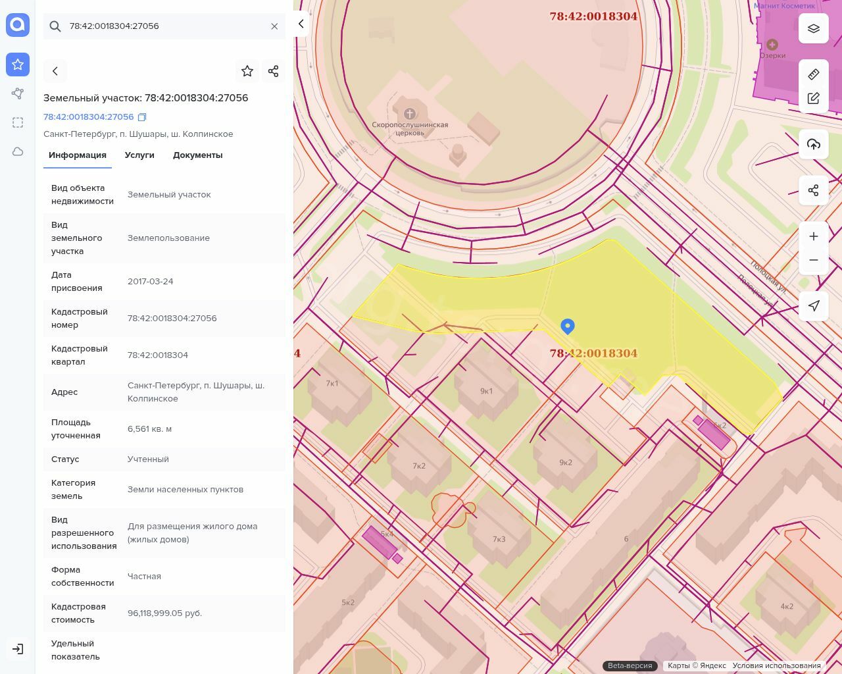Viewport: 842px width, 674px height.
Task: Center map on my location
Action: click(x=813, y=305)
